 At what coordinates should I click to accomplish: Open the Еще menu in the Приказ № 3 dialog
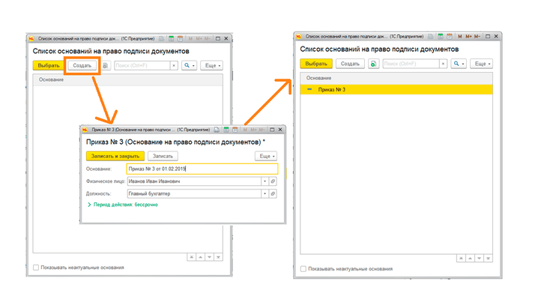click(x=266, y=156)
